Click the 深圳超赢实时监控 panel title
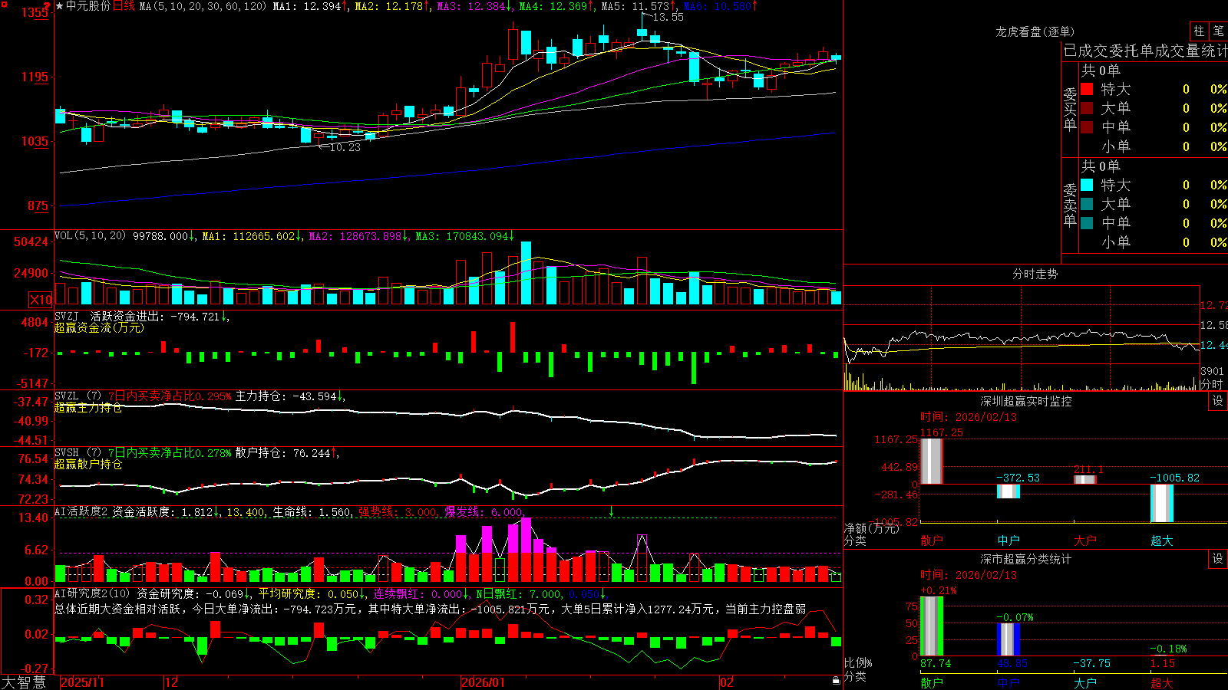The width and height of the screenshot is (1228, 690). (1026, 401)
